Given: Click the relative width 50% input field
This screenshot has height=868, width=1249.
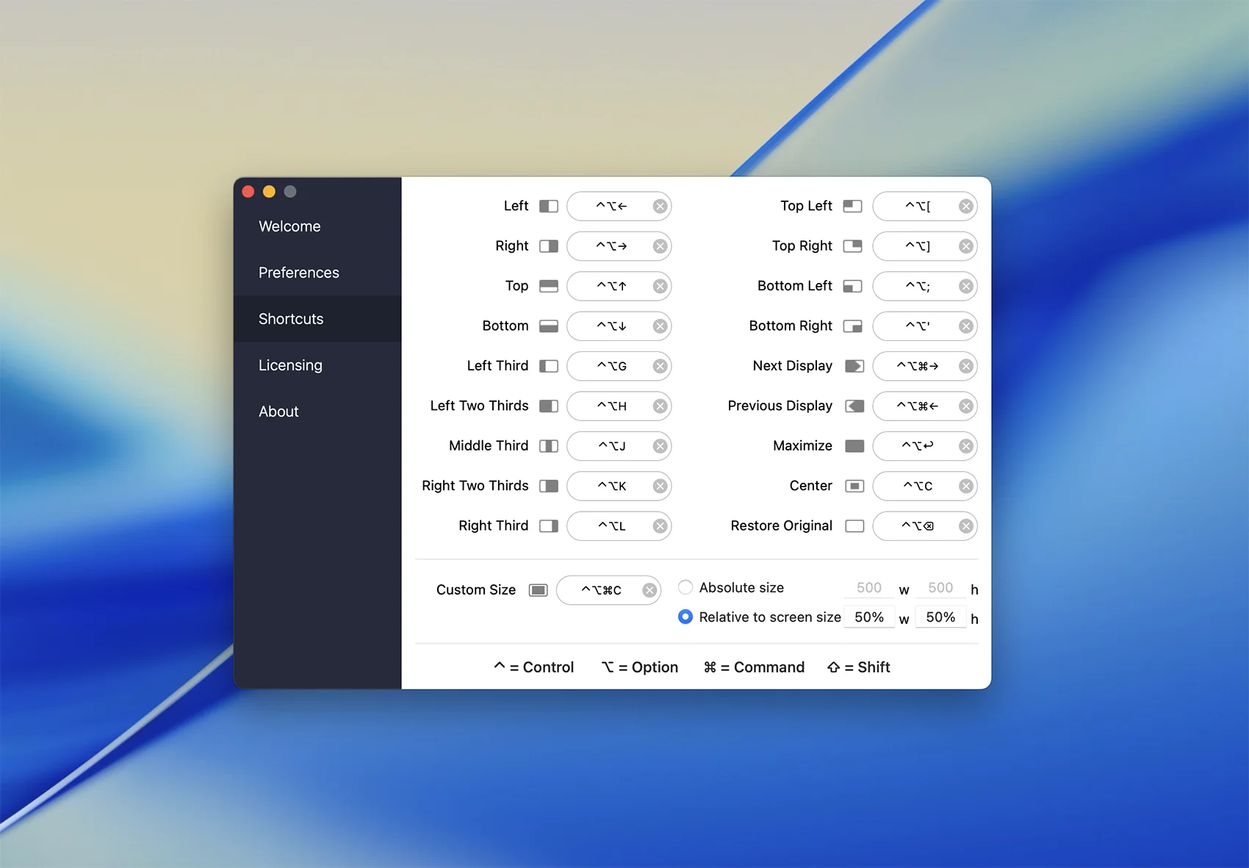Looking at the screenshot, I should 869,617.
